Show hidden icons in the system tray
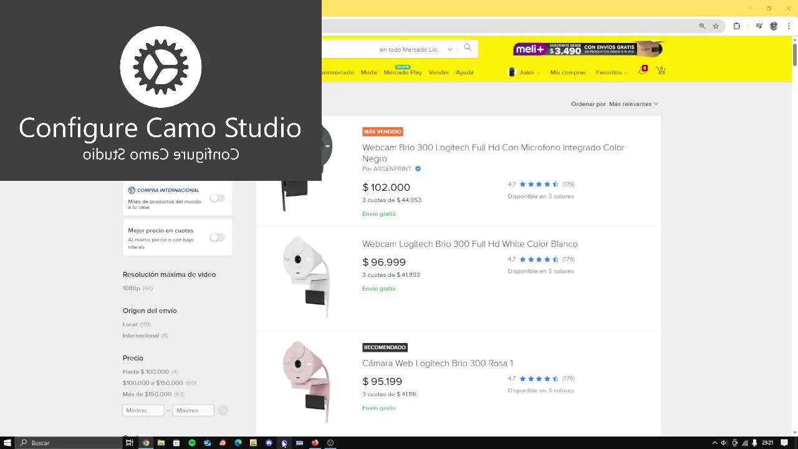The image size is (798, 449). point(714,443)
